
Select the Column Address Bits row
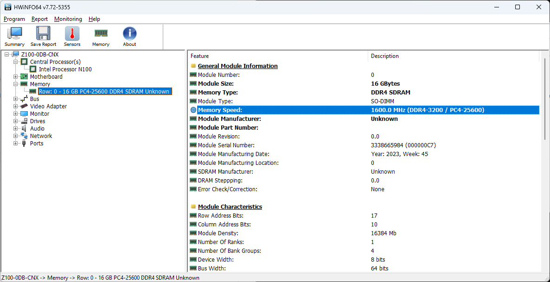pos(364,224)
